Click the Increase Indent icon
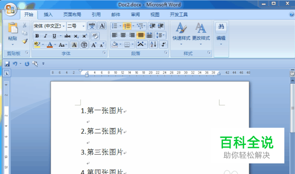The image size is (295, 174). (x=160, y=26)
